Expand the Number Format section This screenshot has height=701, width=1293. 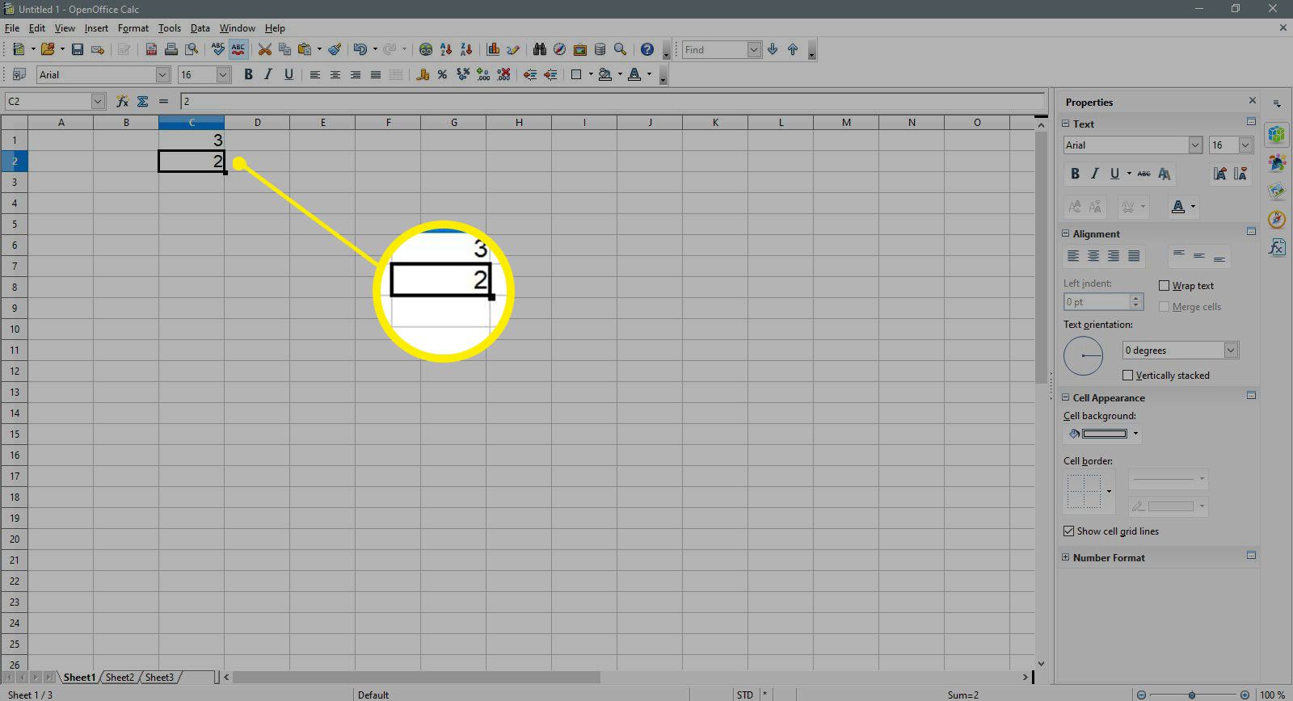click(x=1065, y=557)
